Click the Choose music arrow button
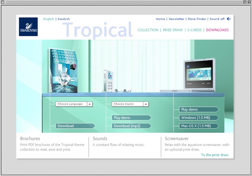The image size is (252, 176). point(146,104)
